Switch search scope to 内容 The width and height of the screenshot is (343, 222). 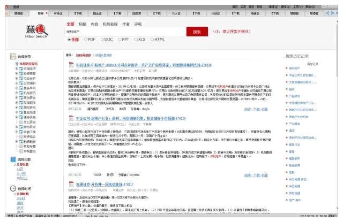(94, 24)
